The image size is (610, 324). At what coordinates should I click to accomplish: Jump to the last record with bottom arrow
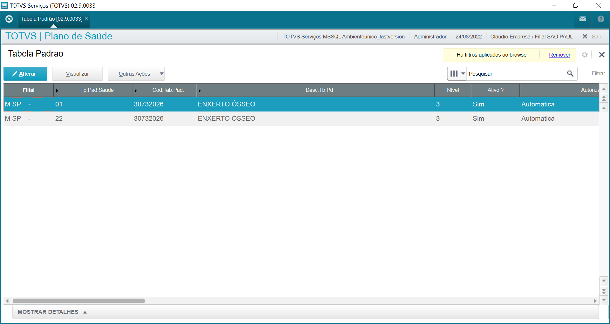coord(604,300)
